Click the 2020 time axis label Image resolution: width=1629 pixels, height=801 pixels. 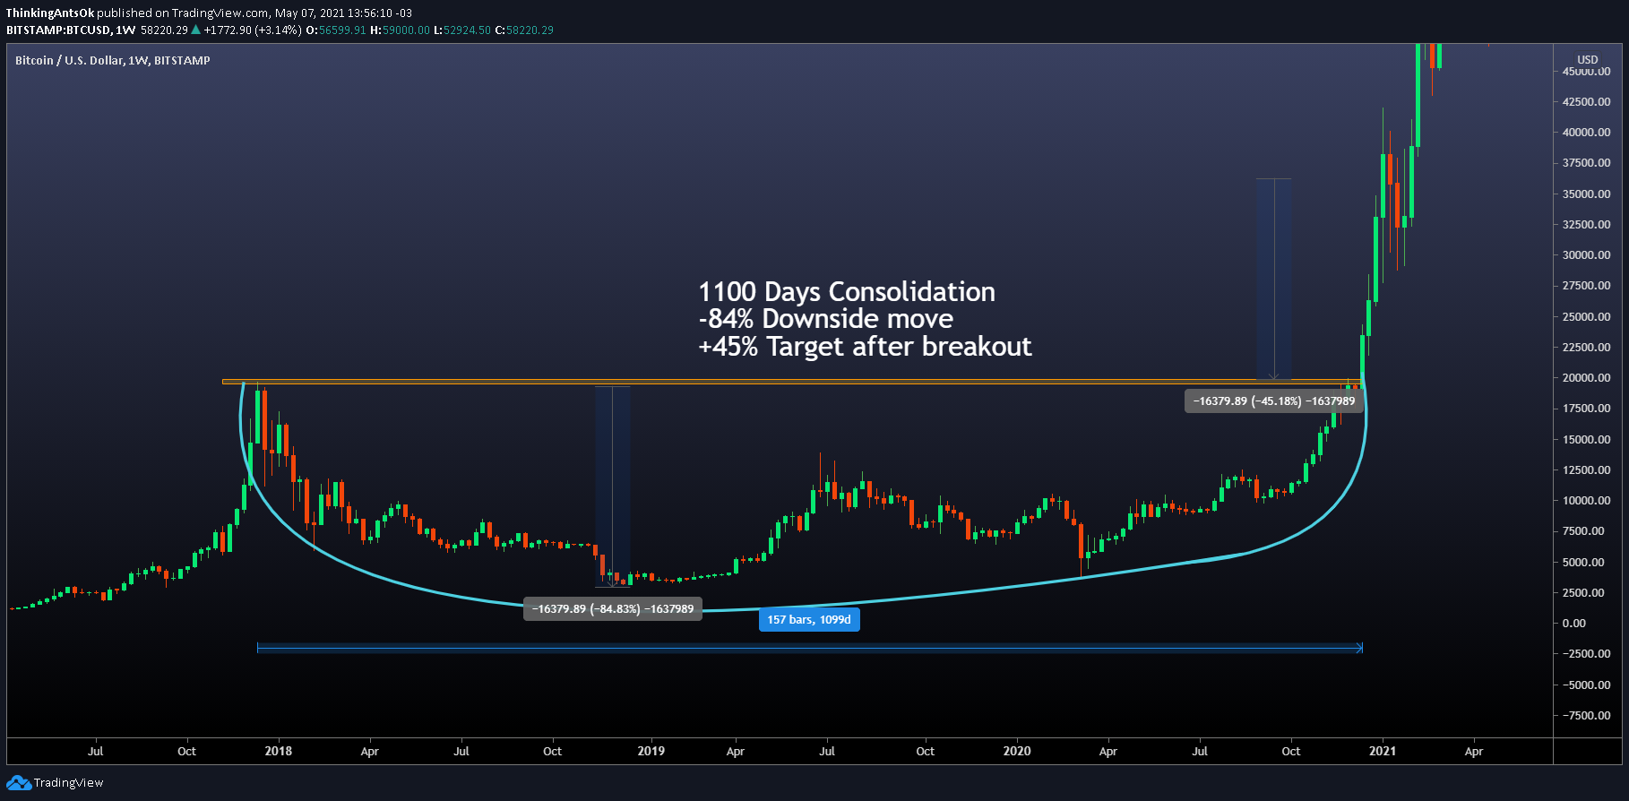1017,752
